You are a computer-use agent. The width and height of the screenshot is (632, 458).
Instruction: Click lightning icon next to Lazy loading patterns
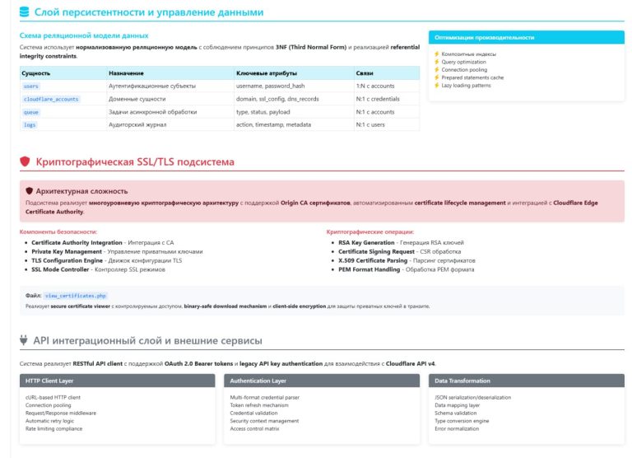coord(437,85)
